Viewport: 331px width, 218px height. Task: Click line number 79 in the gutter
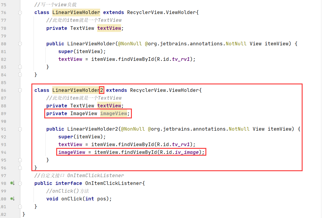click(4, 36)
